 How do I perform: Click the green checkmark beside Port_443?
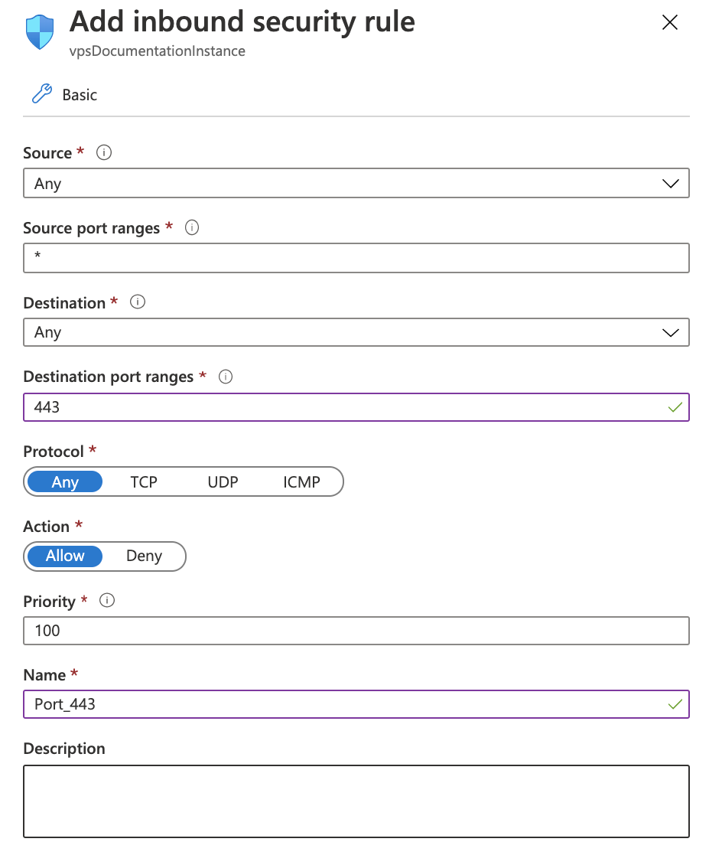pos(675,703)
